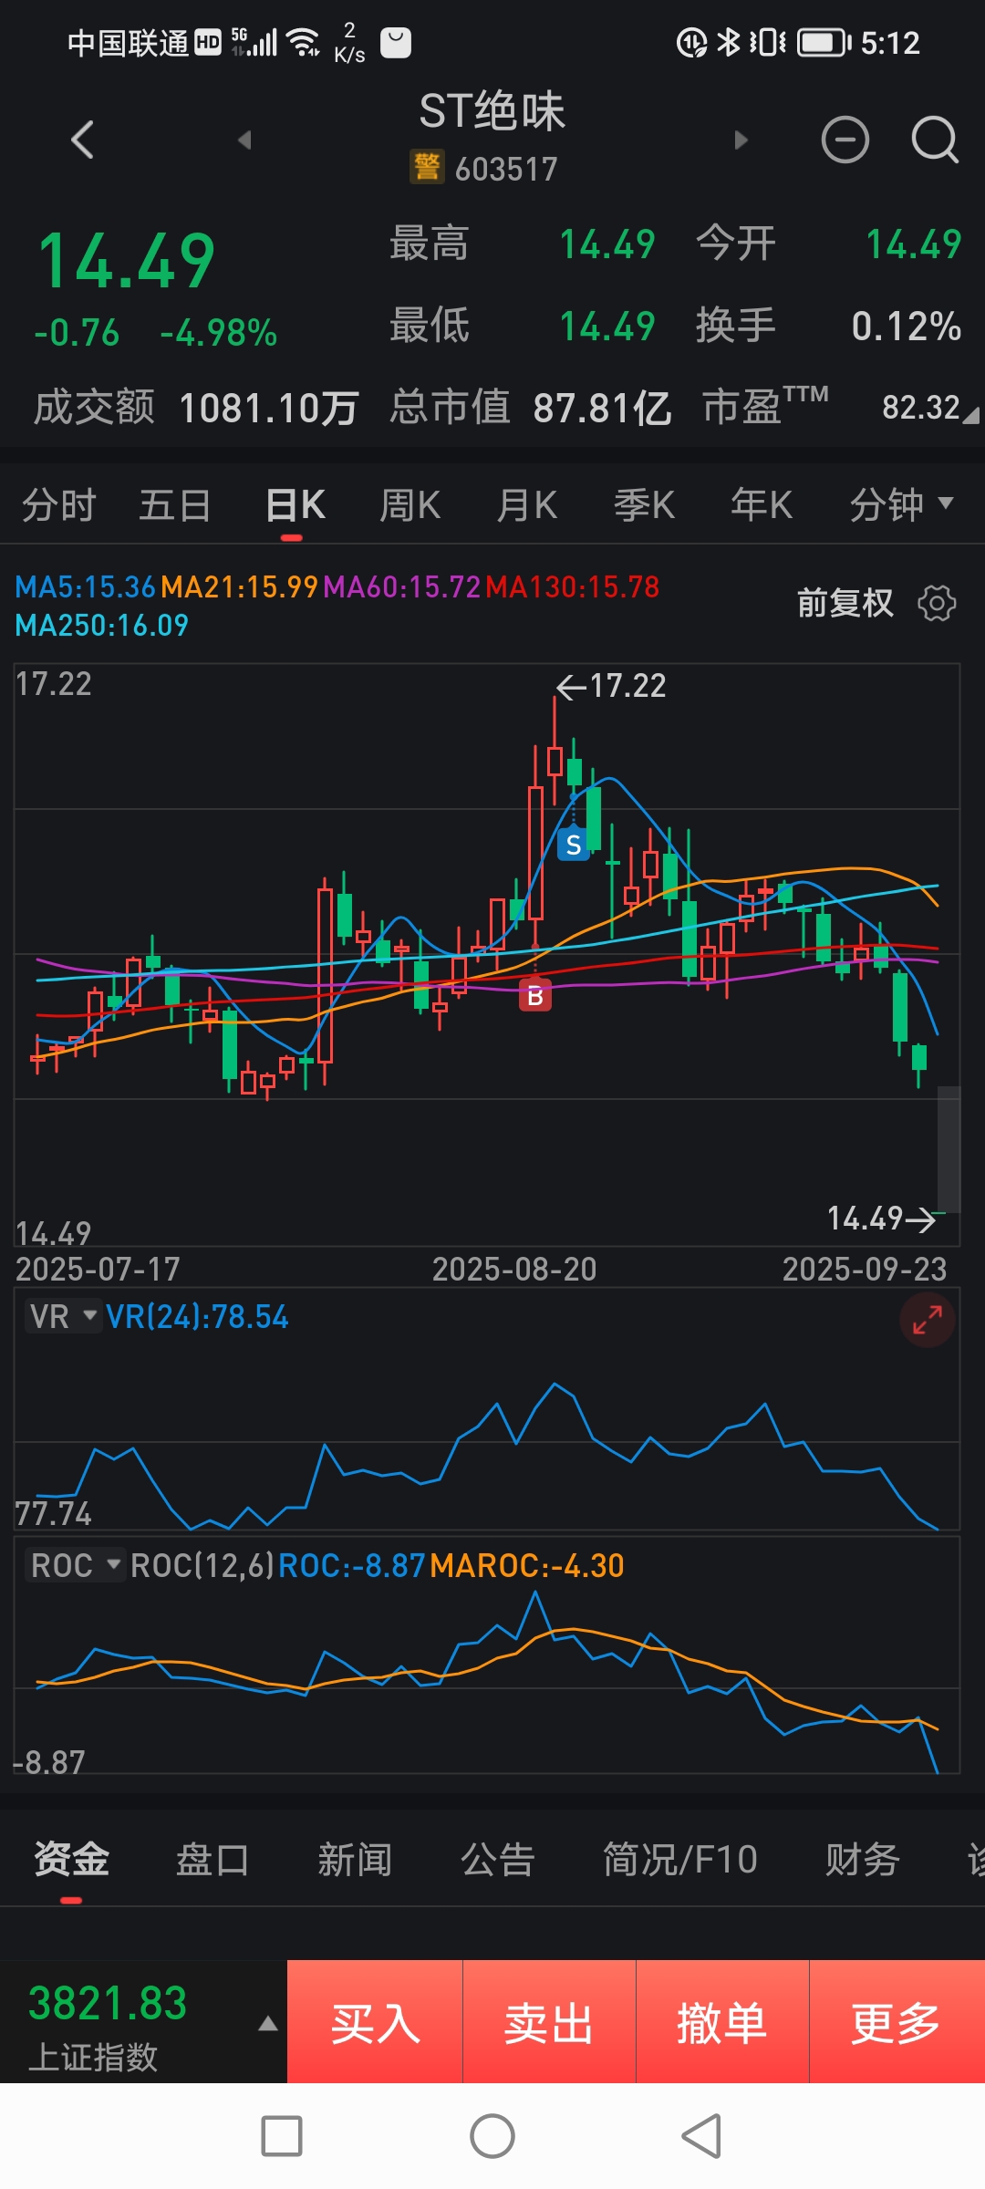Tap the ROC:-8.87 value label

point(351,1565)
